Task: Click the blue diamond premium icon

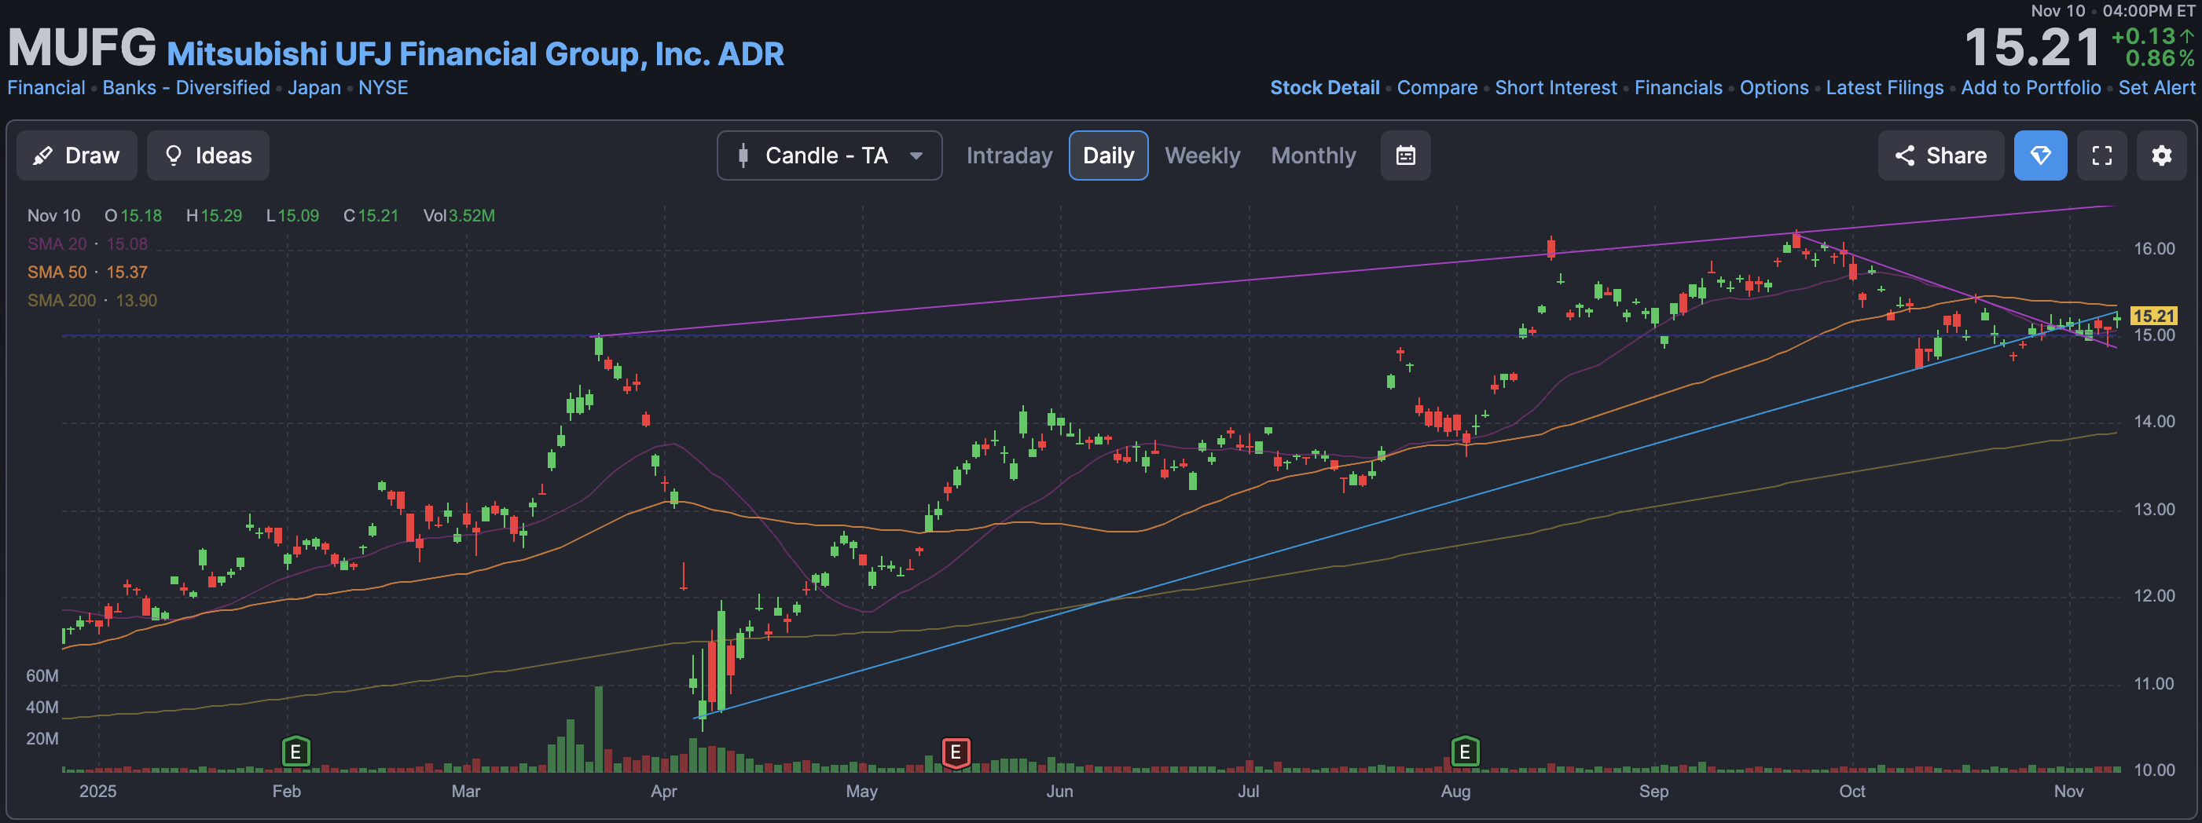Action: pyautogui.click(x=2039, y=155)
